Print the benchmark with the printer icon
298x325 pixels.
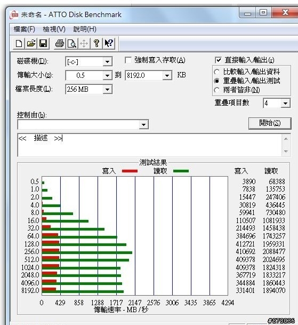coord(60,44)
